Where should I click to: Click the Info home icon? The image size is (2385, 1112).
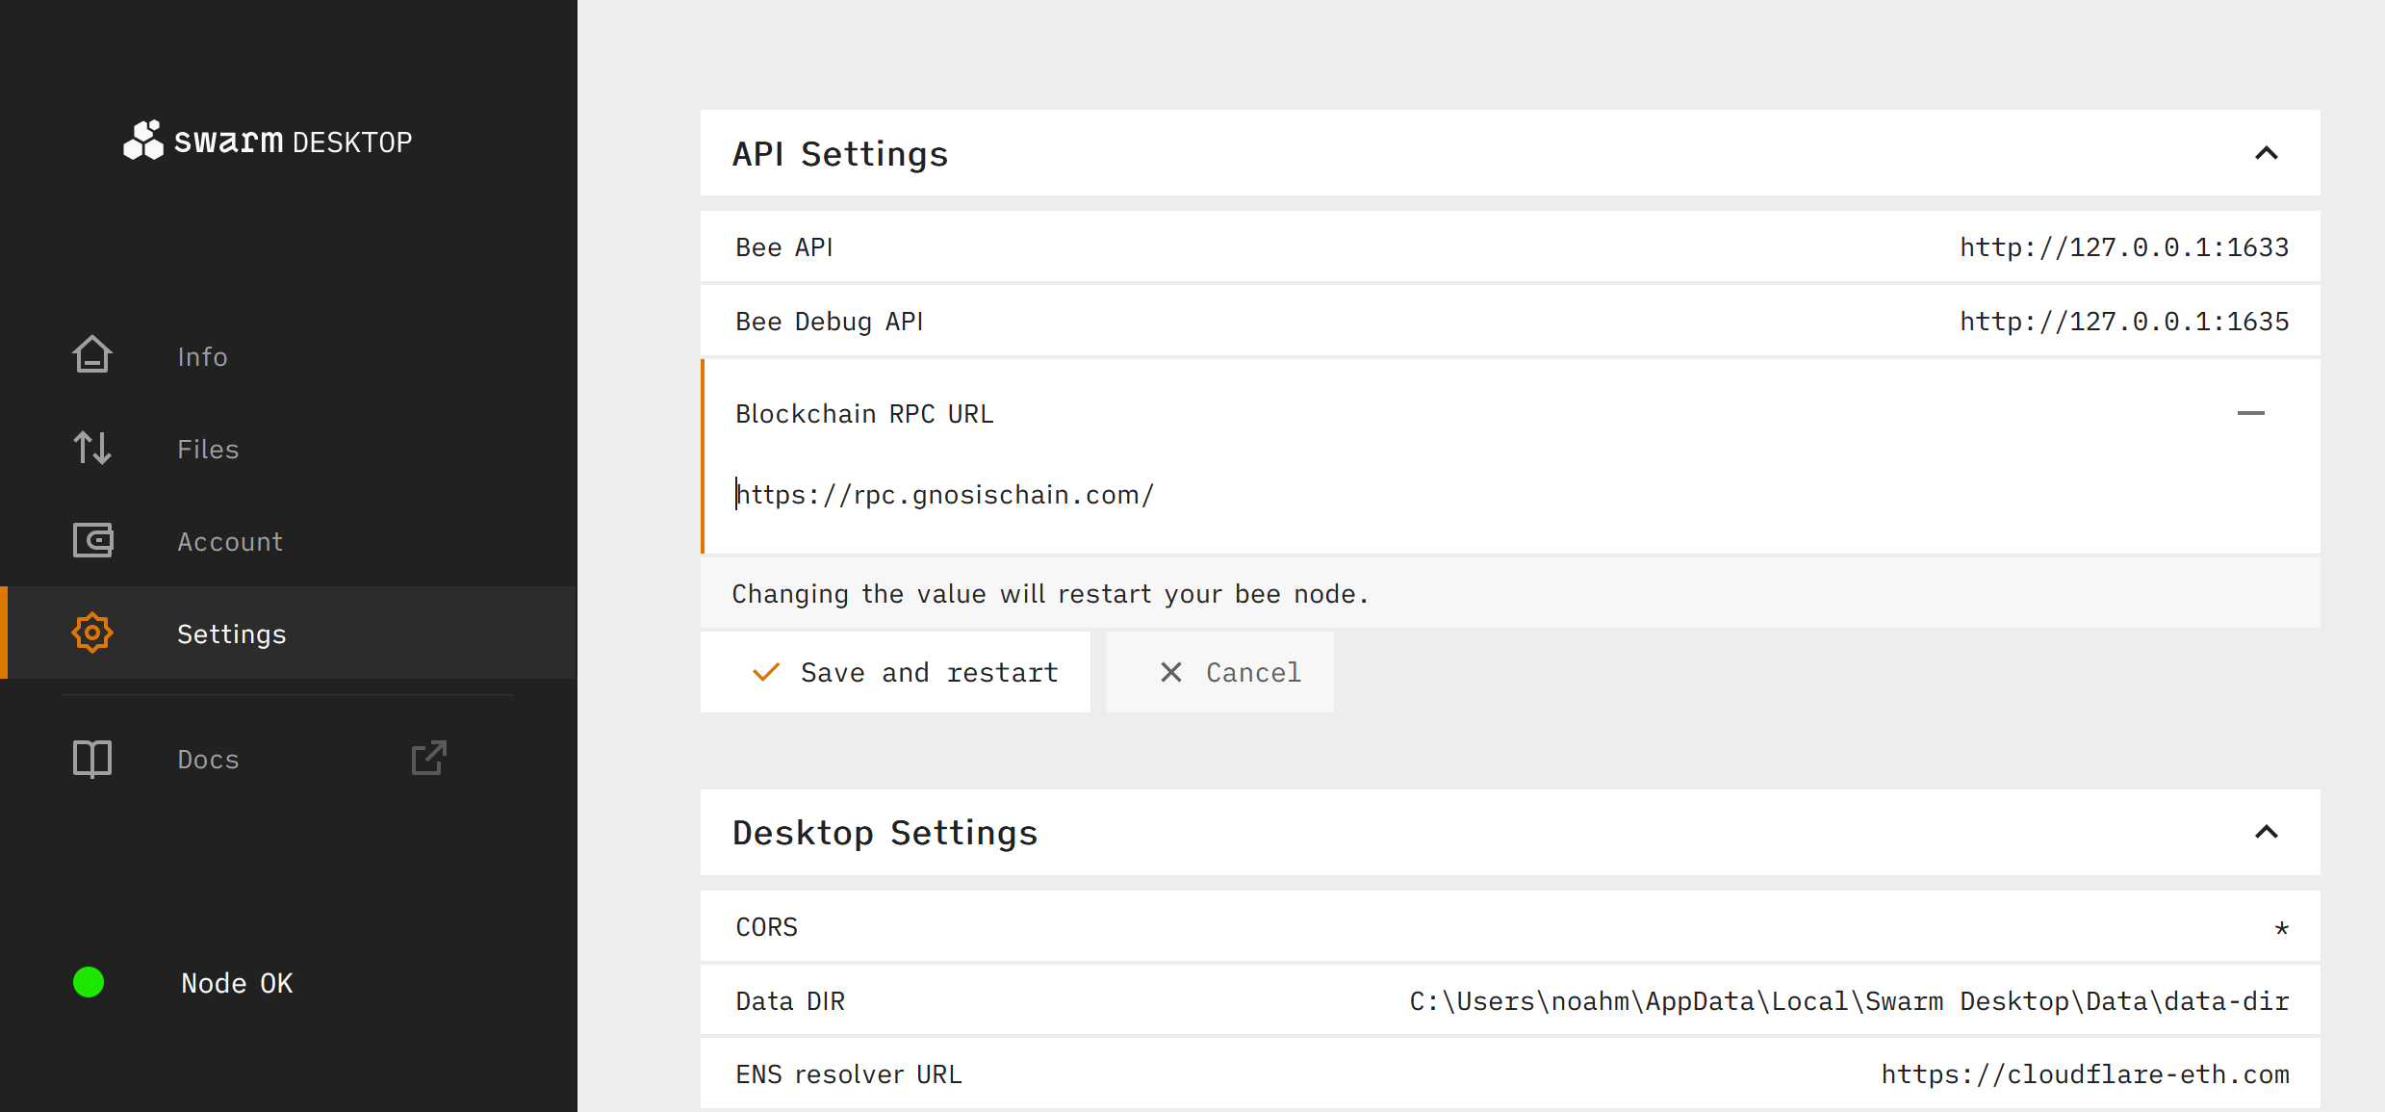coord(92,355)
